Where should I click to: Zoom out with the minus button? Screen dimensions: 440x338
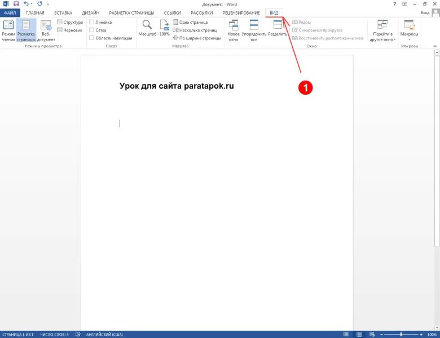click(382, 335)
